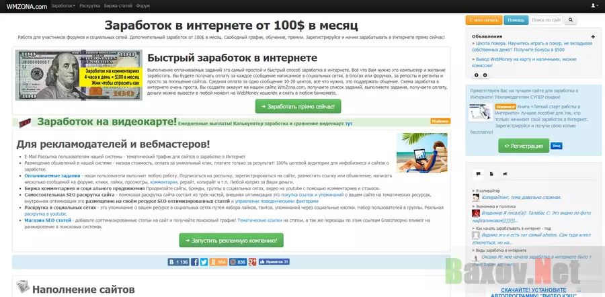This screenshot has height=297, width=605.
Task: Open the Скачайте! Установите автопрограмму link
Action: [534, 292]
